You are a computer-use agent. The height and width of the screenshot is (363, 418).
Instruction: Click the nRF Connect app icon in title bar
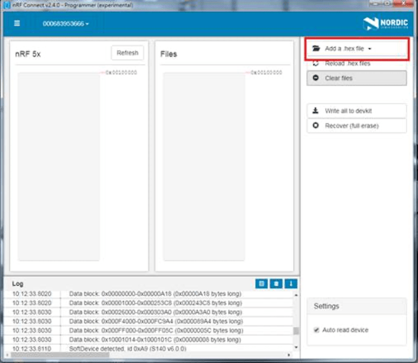coord(7,5)
